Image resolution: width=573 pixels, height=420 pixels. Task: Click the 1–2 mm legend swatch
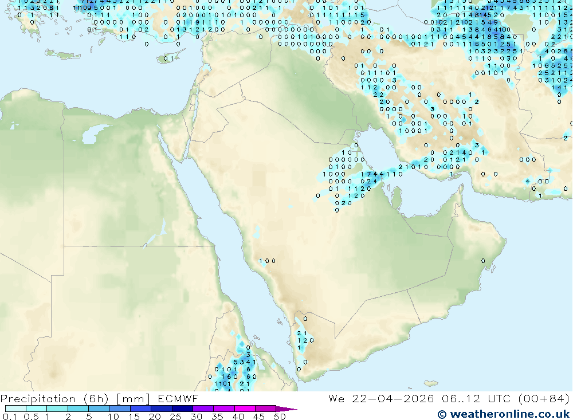pyautogui.click(x=57, y=409)
